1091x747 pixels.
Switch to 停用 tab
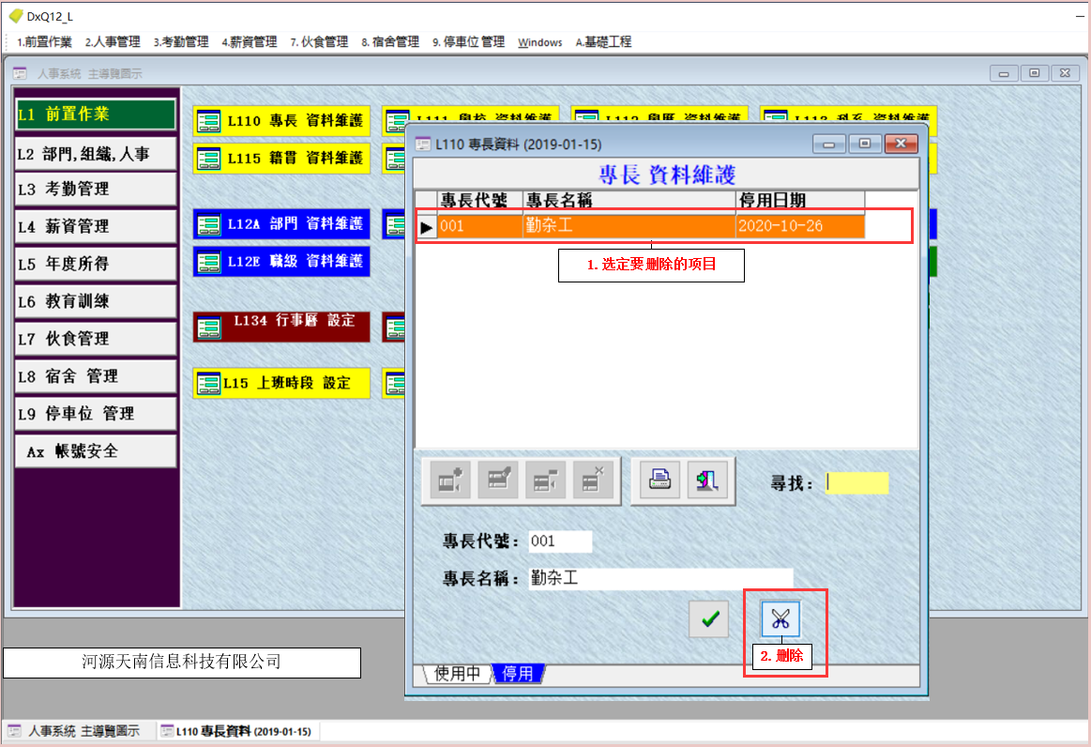(x=518, y=673)
